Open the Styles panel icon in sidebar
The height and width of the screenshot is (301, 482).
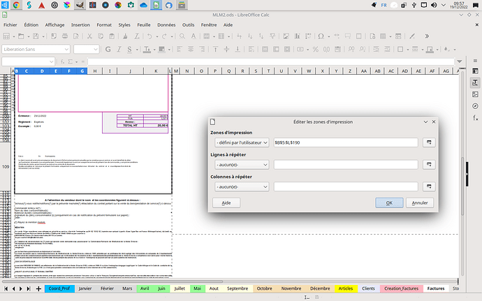(x=475, y=82)
